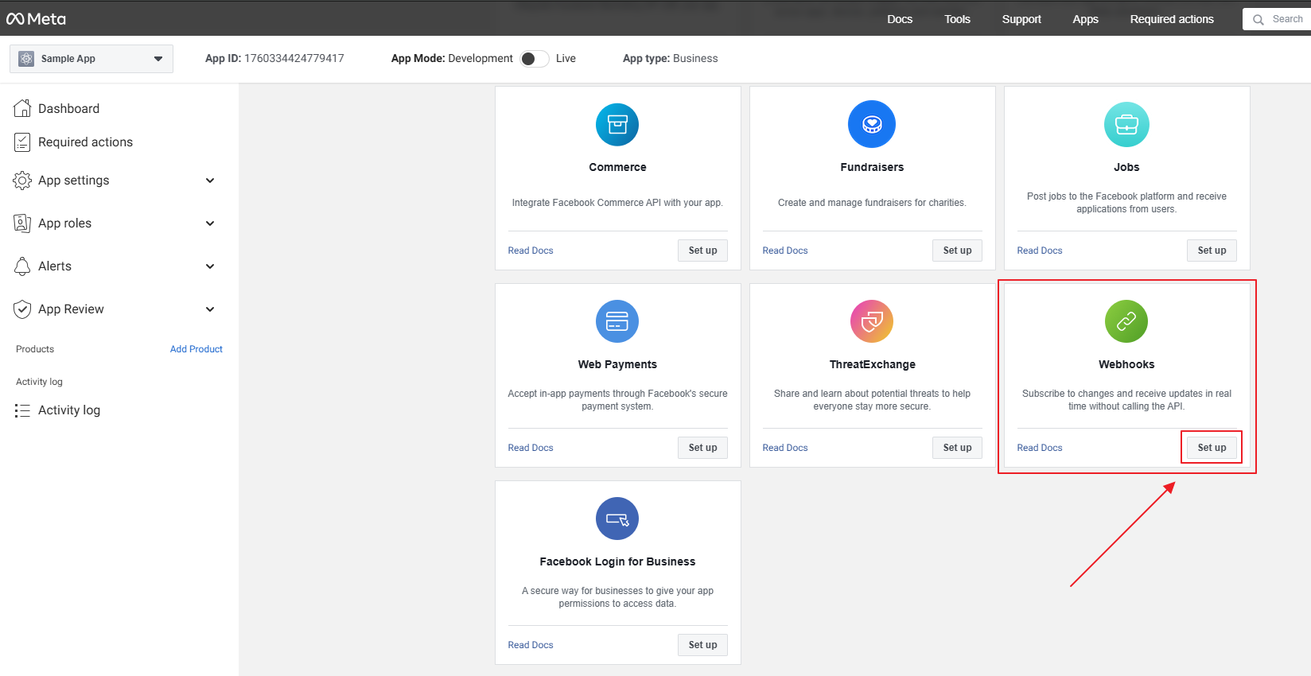Image resolution: width=1311 pixels, height=676 pixels.
Task: Set up the Jobs product
Action: 1212,251
